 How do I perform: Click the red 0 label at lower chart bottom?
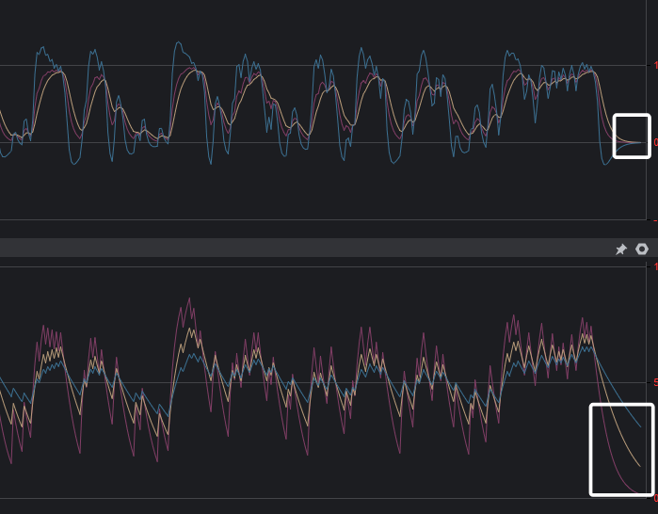click(655, 498)
